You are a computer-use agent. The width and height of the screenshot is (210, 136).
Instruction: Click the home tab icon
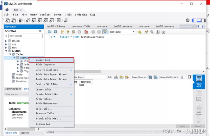[x=7, y=10]
